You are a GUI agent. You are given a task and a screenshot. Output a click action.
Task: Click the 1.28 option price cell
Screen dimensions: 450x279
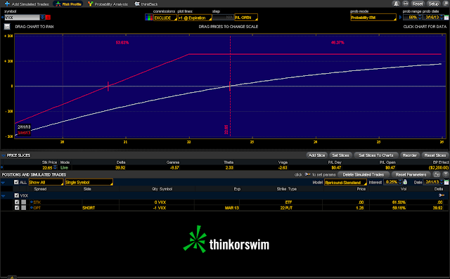click(359, 208)
